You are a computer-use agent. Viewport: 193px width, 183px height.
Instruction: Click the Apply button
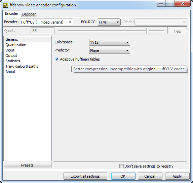(x=177, y=176)
